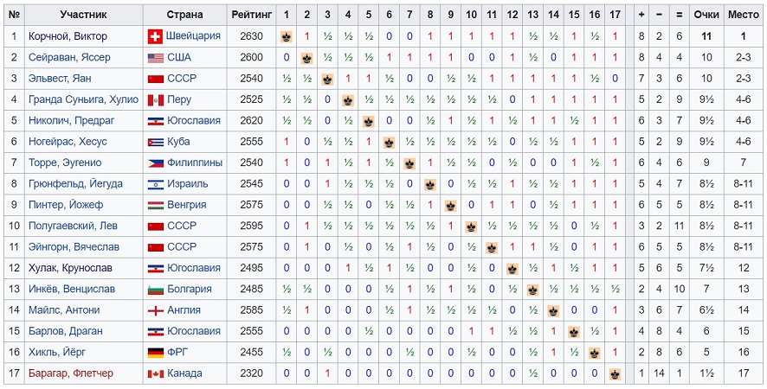Screen dimensions: 767x389
Task: Click the Philippines flag icon
Action: coord(155,163)
